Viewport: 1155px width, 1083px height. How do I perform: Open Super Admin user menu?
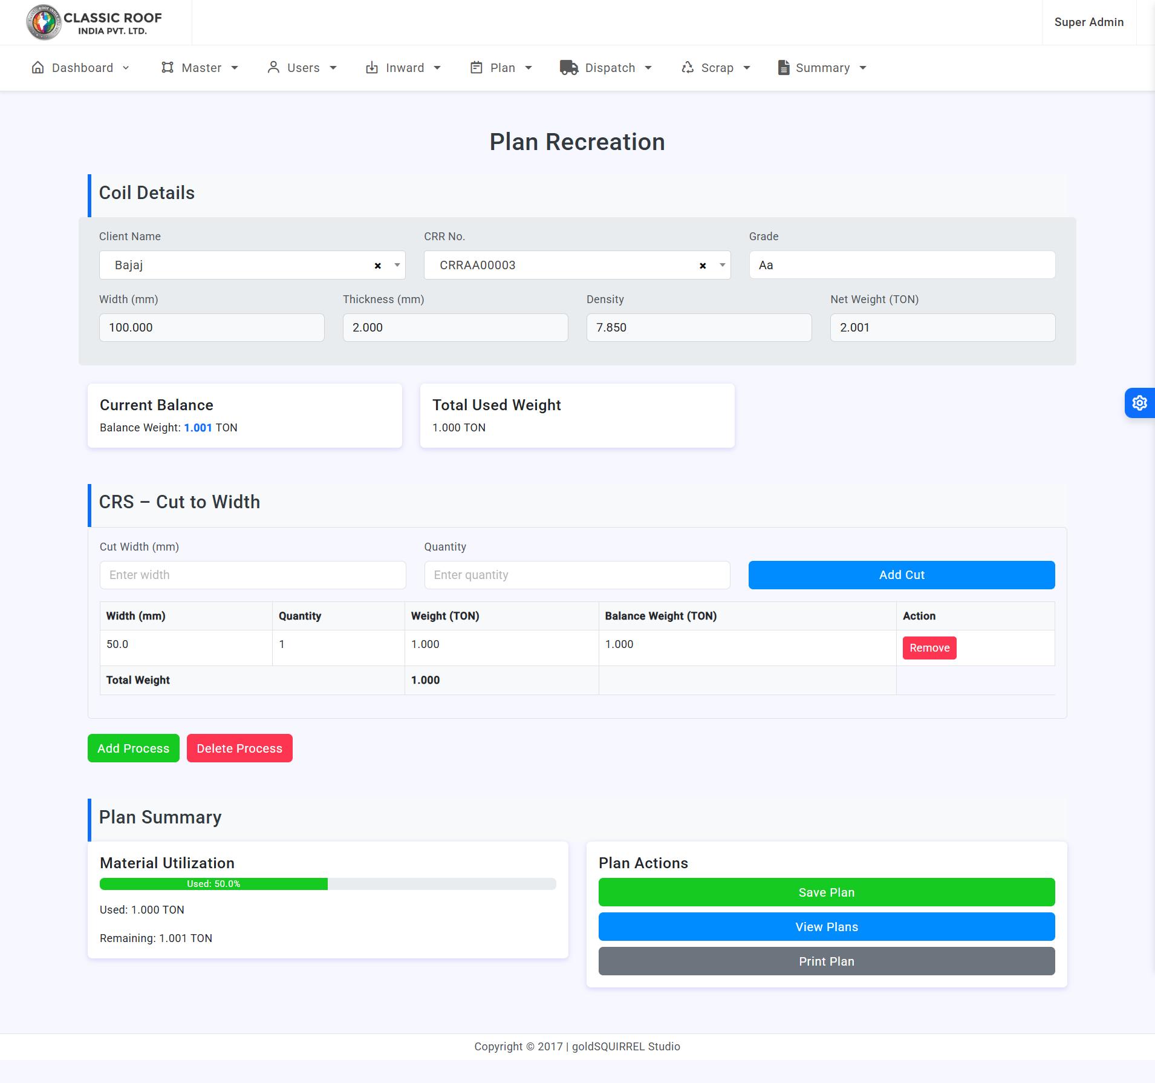pos(1088,22)
